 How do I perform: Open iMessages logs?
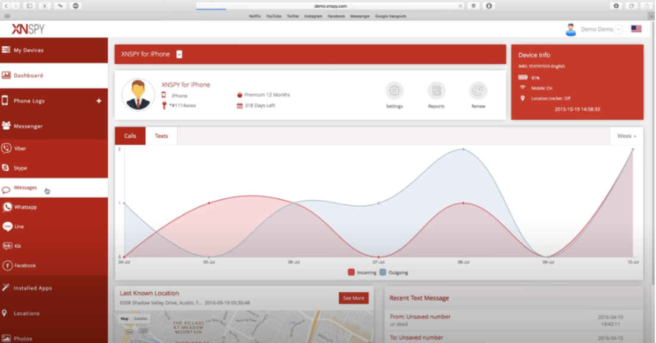pos(54,188)
